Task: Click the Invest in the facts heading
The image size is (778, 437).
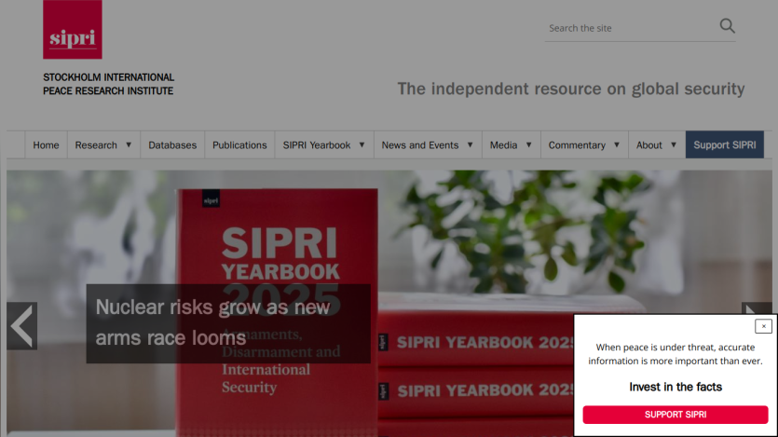Action: point(676,387)
